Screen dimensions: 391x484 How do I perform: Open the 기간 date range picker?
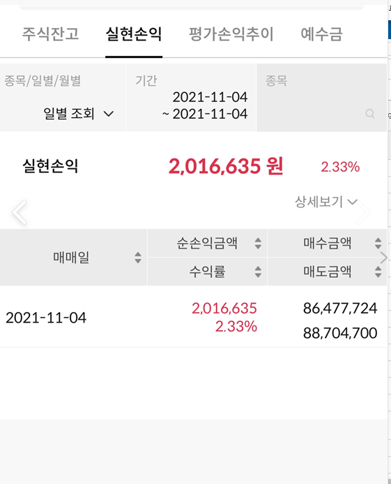191,98
